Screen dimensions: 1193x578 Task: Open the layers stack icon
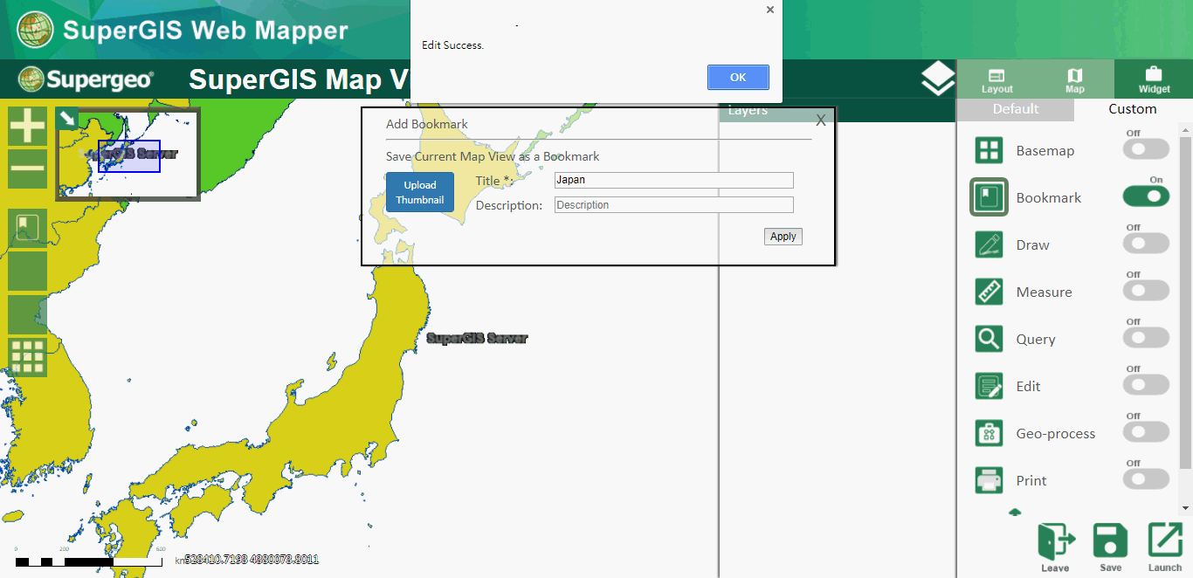(938, 79)
